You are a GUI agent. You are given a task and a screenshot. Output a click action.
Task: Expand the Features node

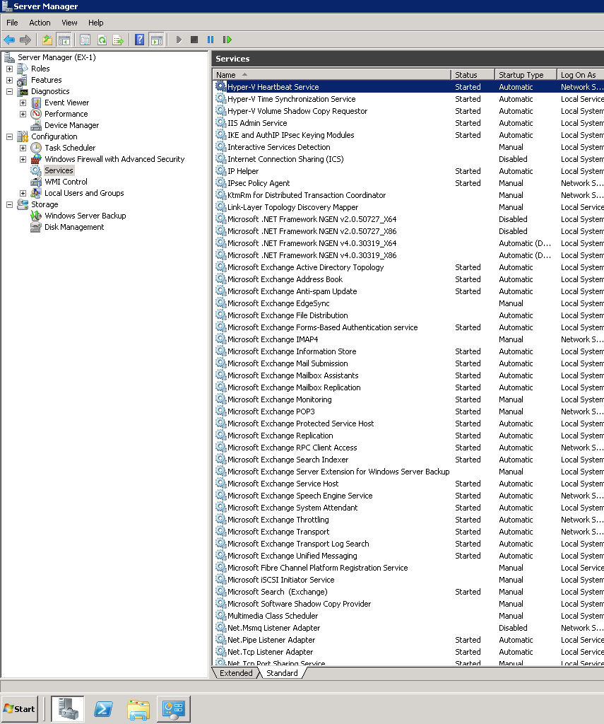[10, 80]
